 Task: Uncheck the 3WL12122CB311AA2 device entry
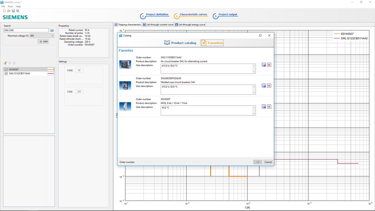[x=6, y=74]
